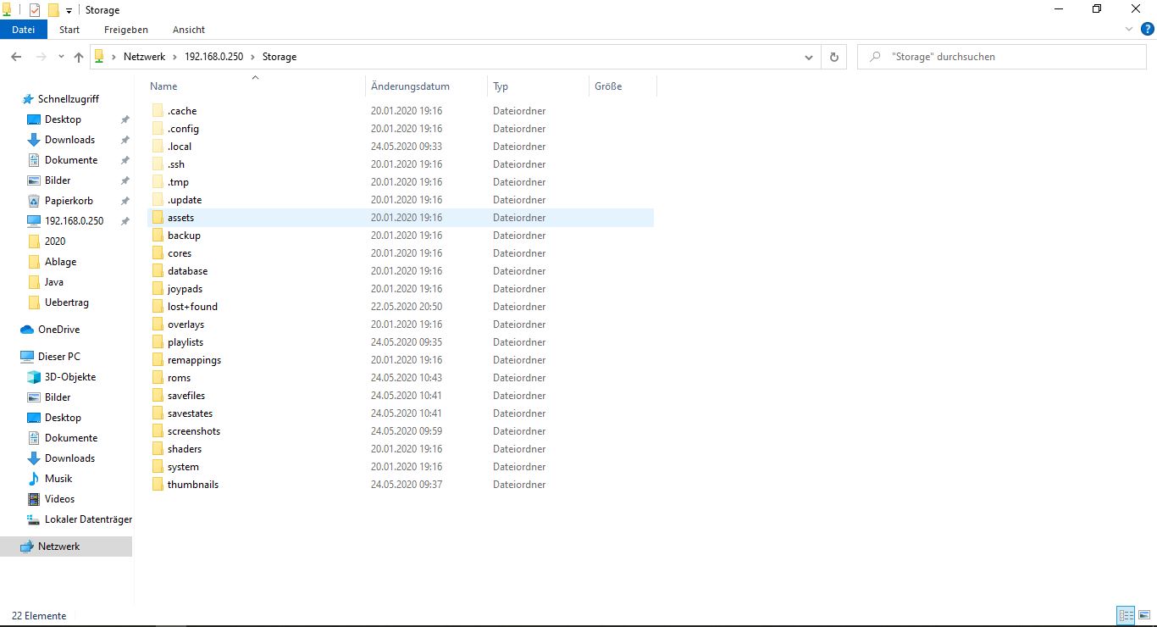Click Netzwerk in the address breadcrumb
This screenshot has width=1157, height=627.
tap(144, 57)
